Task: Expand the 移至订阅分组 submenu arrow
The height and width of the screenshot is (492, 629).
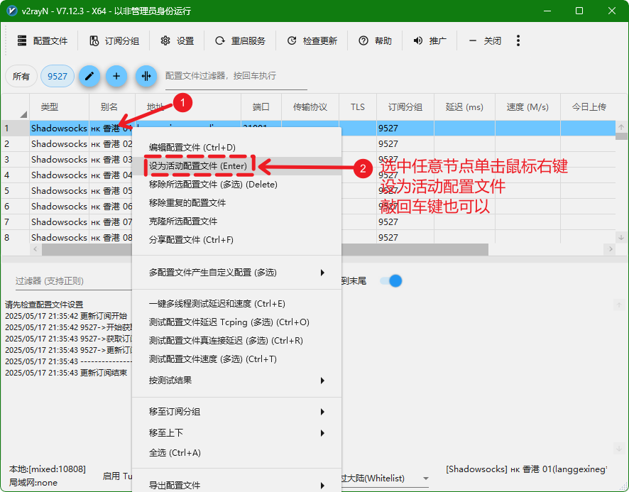Action: [x=322, y=411]
